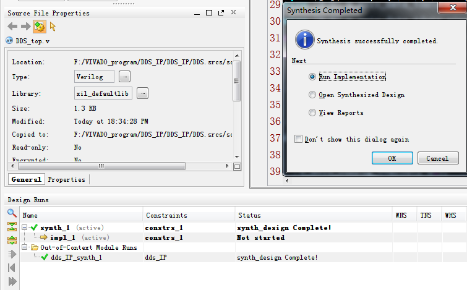Select the Run Implementation radio option

(312, 77)
